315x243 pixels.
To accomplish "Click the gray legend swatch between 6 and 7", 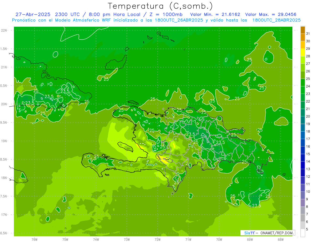I will pyautogui.click(x=303, y=218).
